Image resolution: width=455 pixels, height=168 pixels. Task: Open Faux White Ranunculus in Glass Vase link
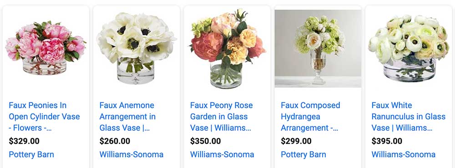tap(408, 117)
